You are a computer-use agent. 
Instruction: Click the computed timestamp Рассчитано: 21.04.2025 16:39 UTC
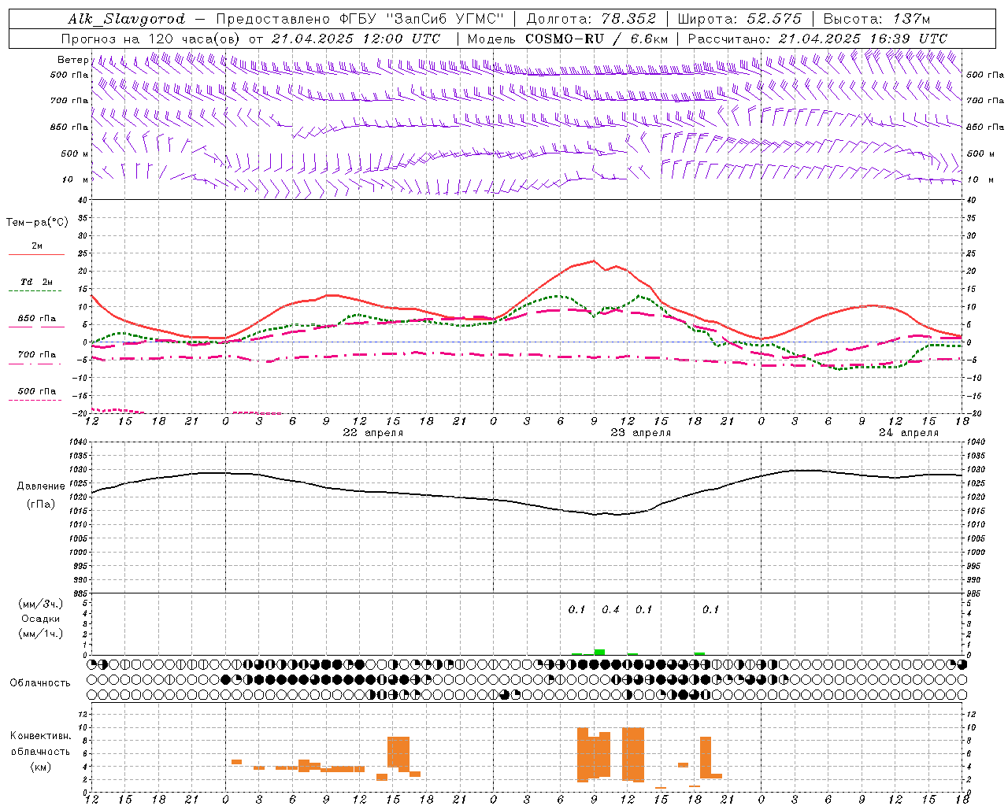click(817, 39)
